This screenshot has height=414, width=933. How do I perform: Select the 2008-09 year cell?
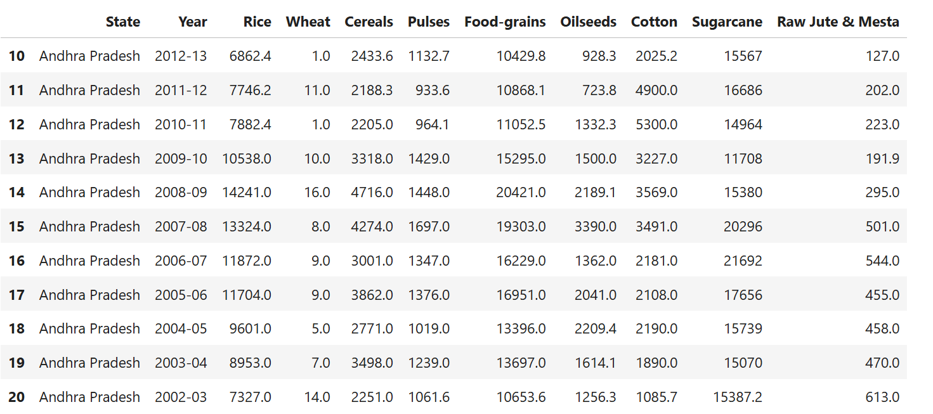point(181,192)
